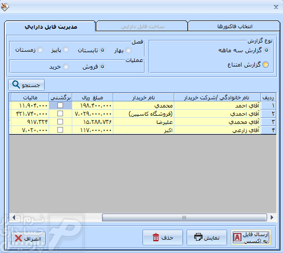Tick برگشتی checkbox for آقای احمدی row

click(x=60, y=113)
